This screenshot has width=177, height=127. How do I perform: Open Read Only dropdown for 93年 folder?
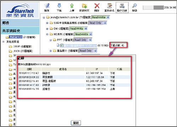click(105, 23)
